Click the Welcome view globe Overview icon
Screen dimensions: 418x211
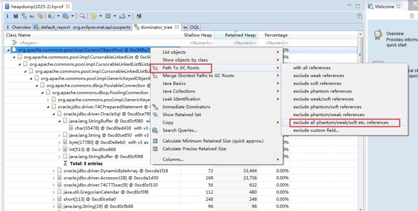tap(378, 35)
